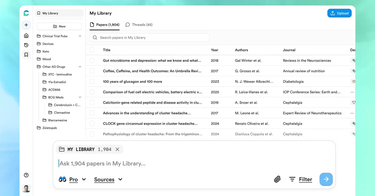Click folder icon next to Clemastine
Viewport: 375px width, 196px height.
tap(50, 113)
